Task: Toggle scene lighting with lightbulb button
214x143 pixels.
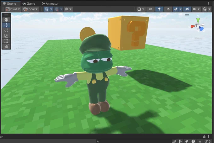Action: [x=159, y=9]
